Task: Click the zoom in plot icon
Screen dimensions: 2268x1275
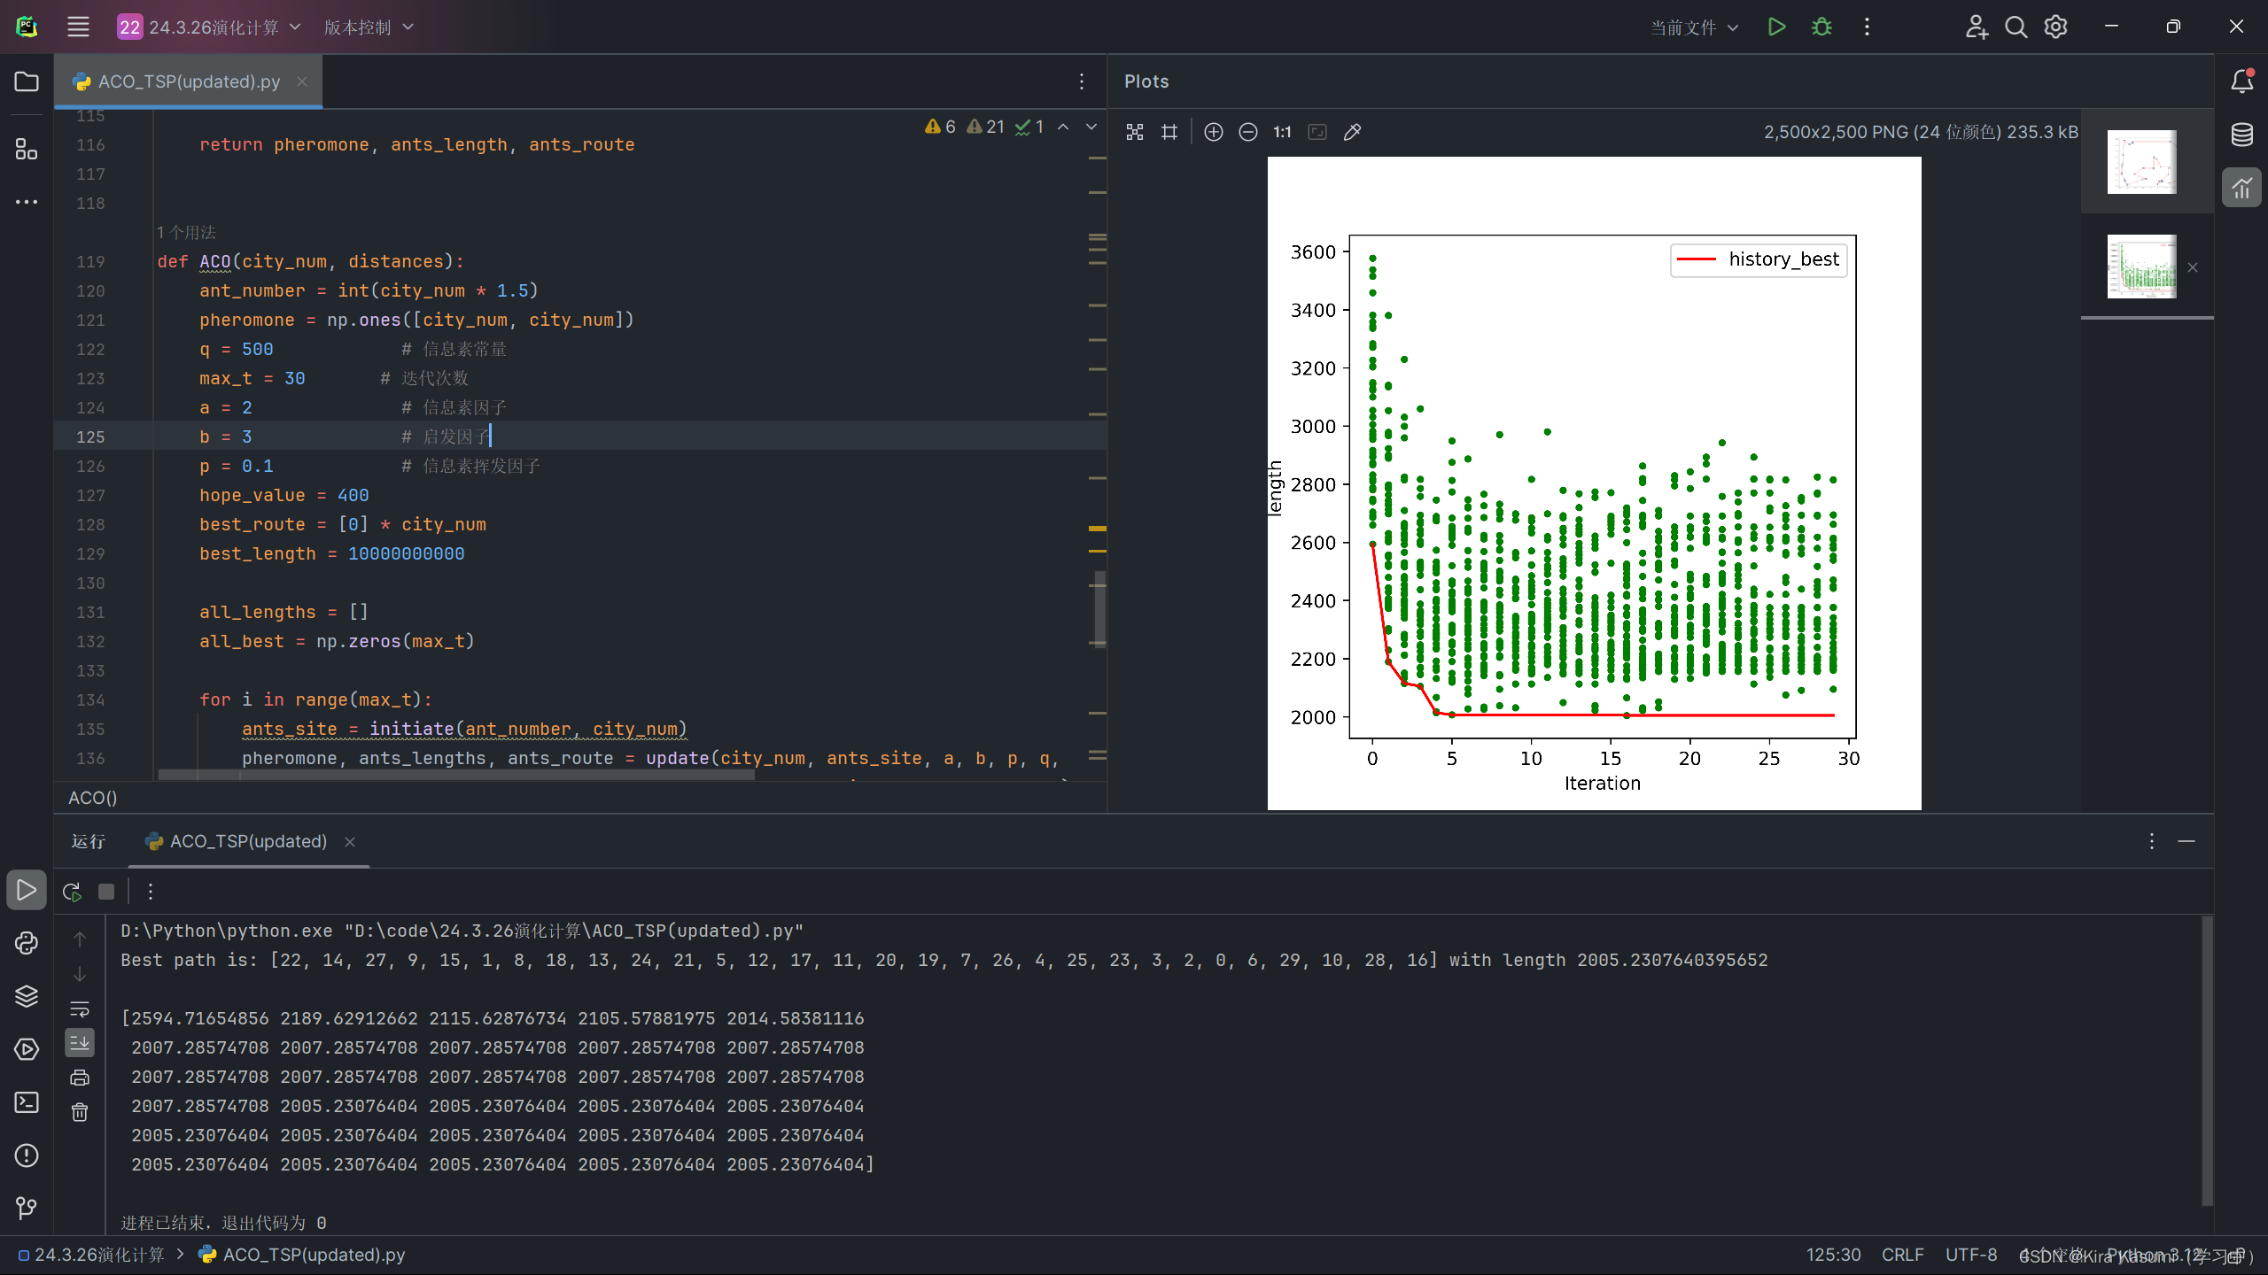Action: [1214, 132]
